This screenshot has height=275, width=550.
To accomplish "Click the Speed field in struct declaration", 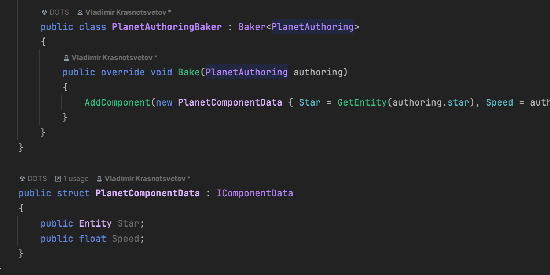I will pos(125,239).
